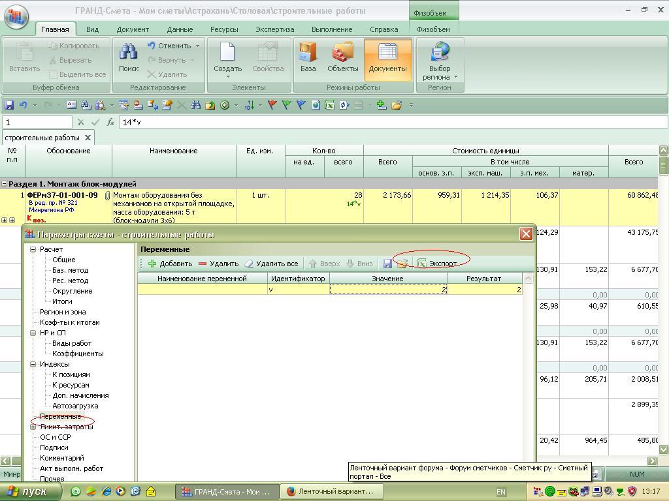The width and height of the screenshot is (669, 501).
Task: Collapse the Индексы tree node
Action: pyautogui.click(x=33, y=364)
